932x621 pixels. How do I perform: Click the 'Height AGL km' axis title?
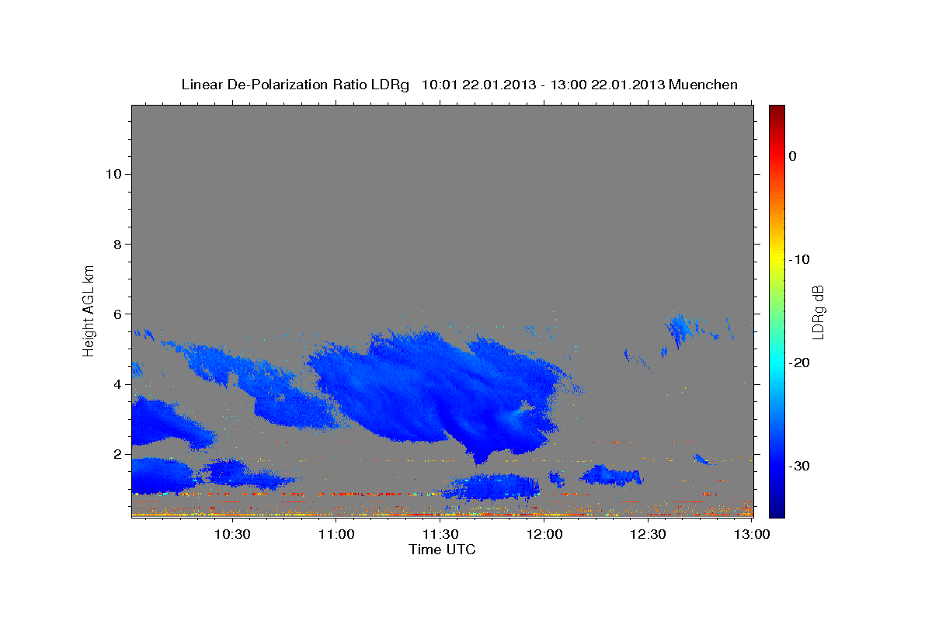(89, 310)
